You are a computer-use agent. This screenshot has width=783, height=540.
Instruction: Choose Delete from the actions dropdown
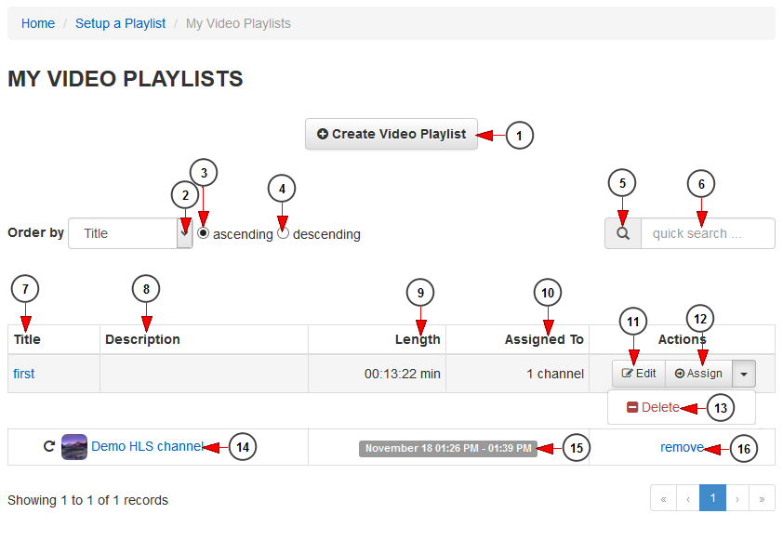tap(653, 407)
